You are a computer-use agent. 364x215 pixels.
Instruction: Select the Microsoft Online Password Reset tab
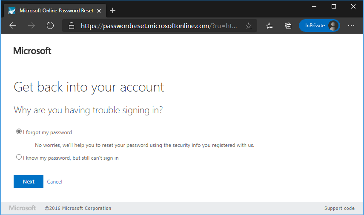click(x=55, y=11)
